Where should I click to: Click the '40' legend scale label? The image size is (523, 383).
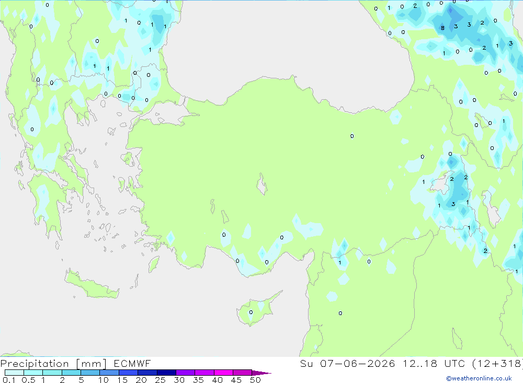coord(217,380)
